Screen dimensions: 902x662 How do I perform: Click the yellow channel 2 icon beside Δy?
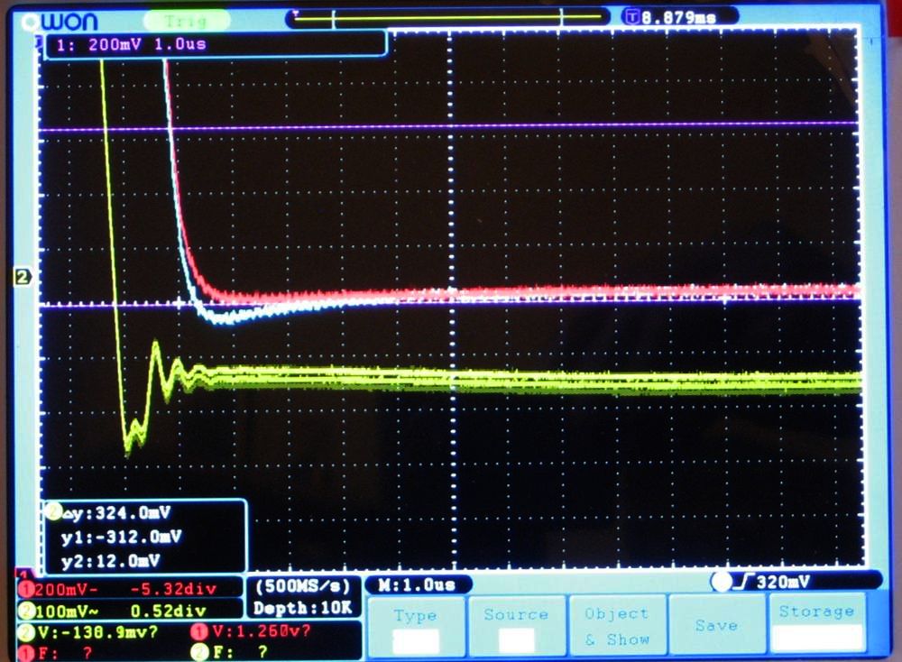53,512
